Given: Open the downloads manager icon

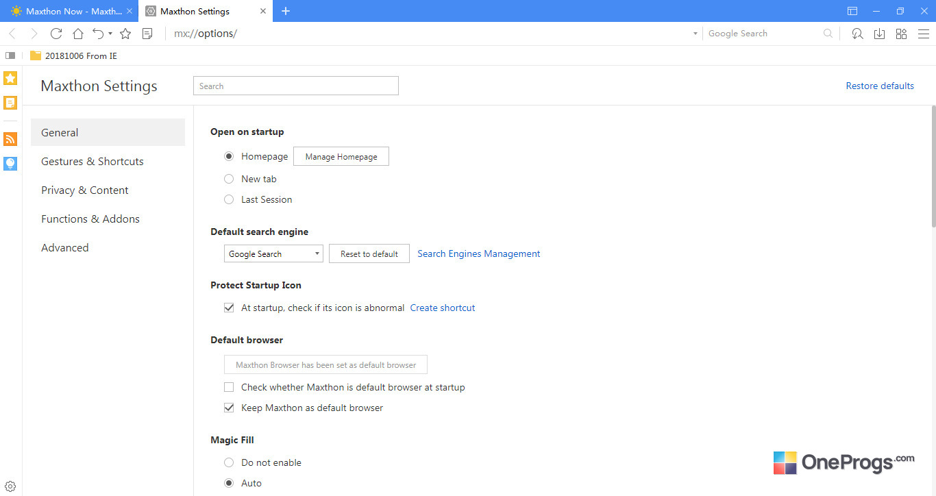Looking at the screenshot, I should (879, 34).
